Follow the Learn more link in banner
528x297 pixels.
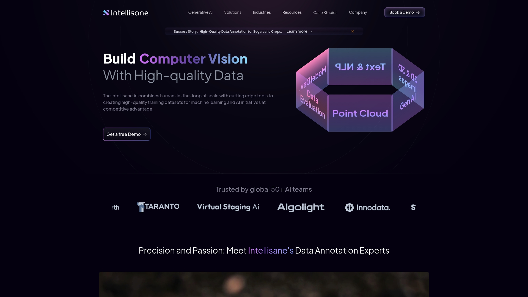tap(299, 31)
